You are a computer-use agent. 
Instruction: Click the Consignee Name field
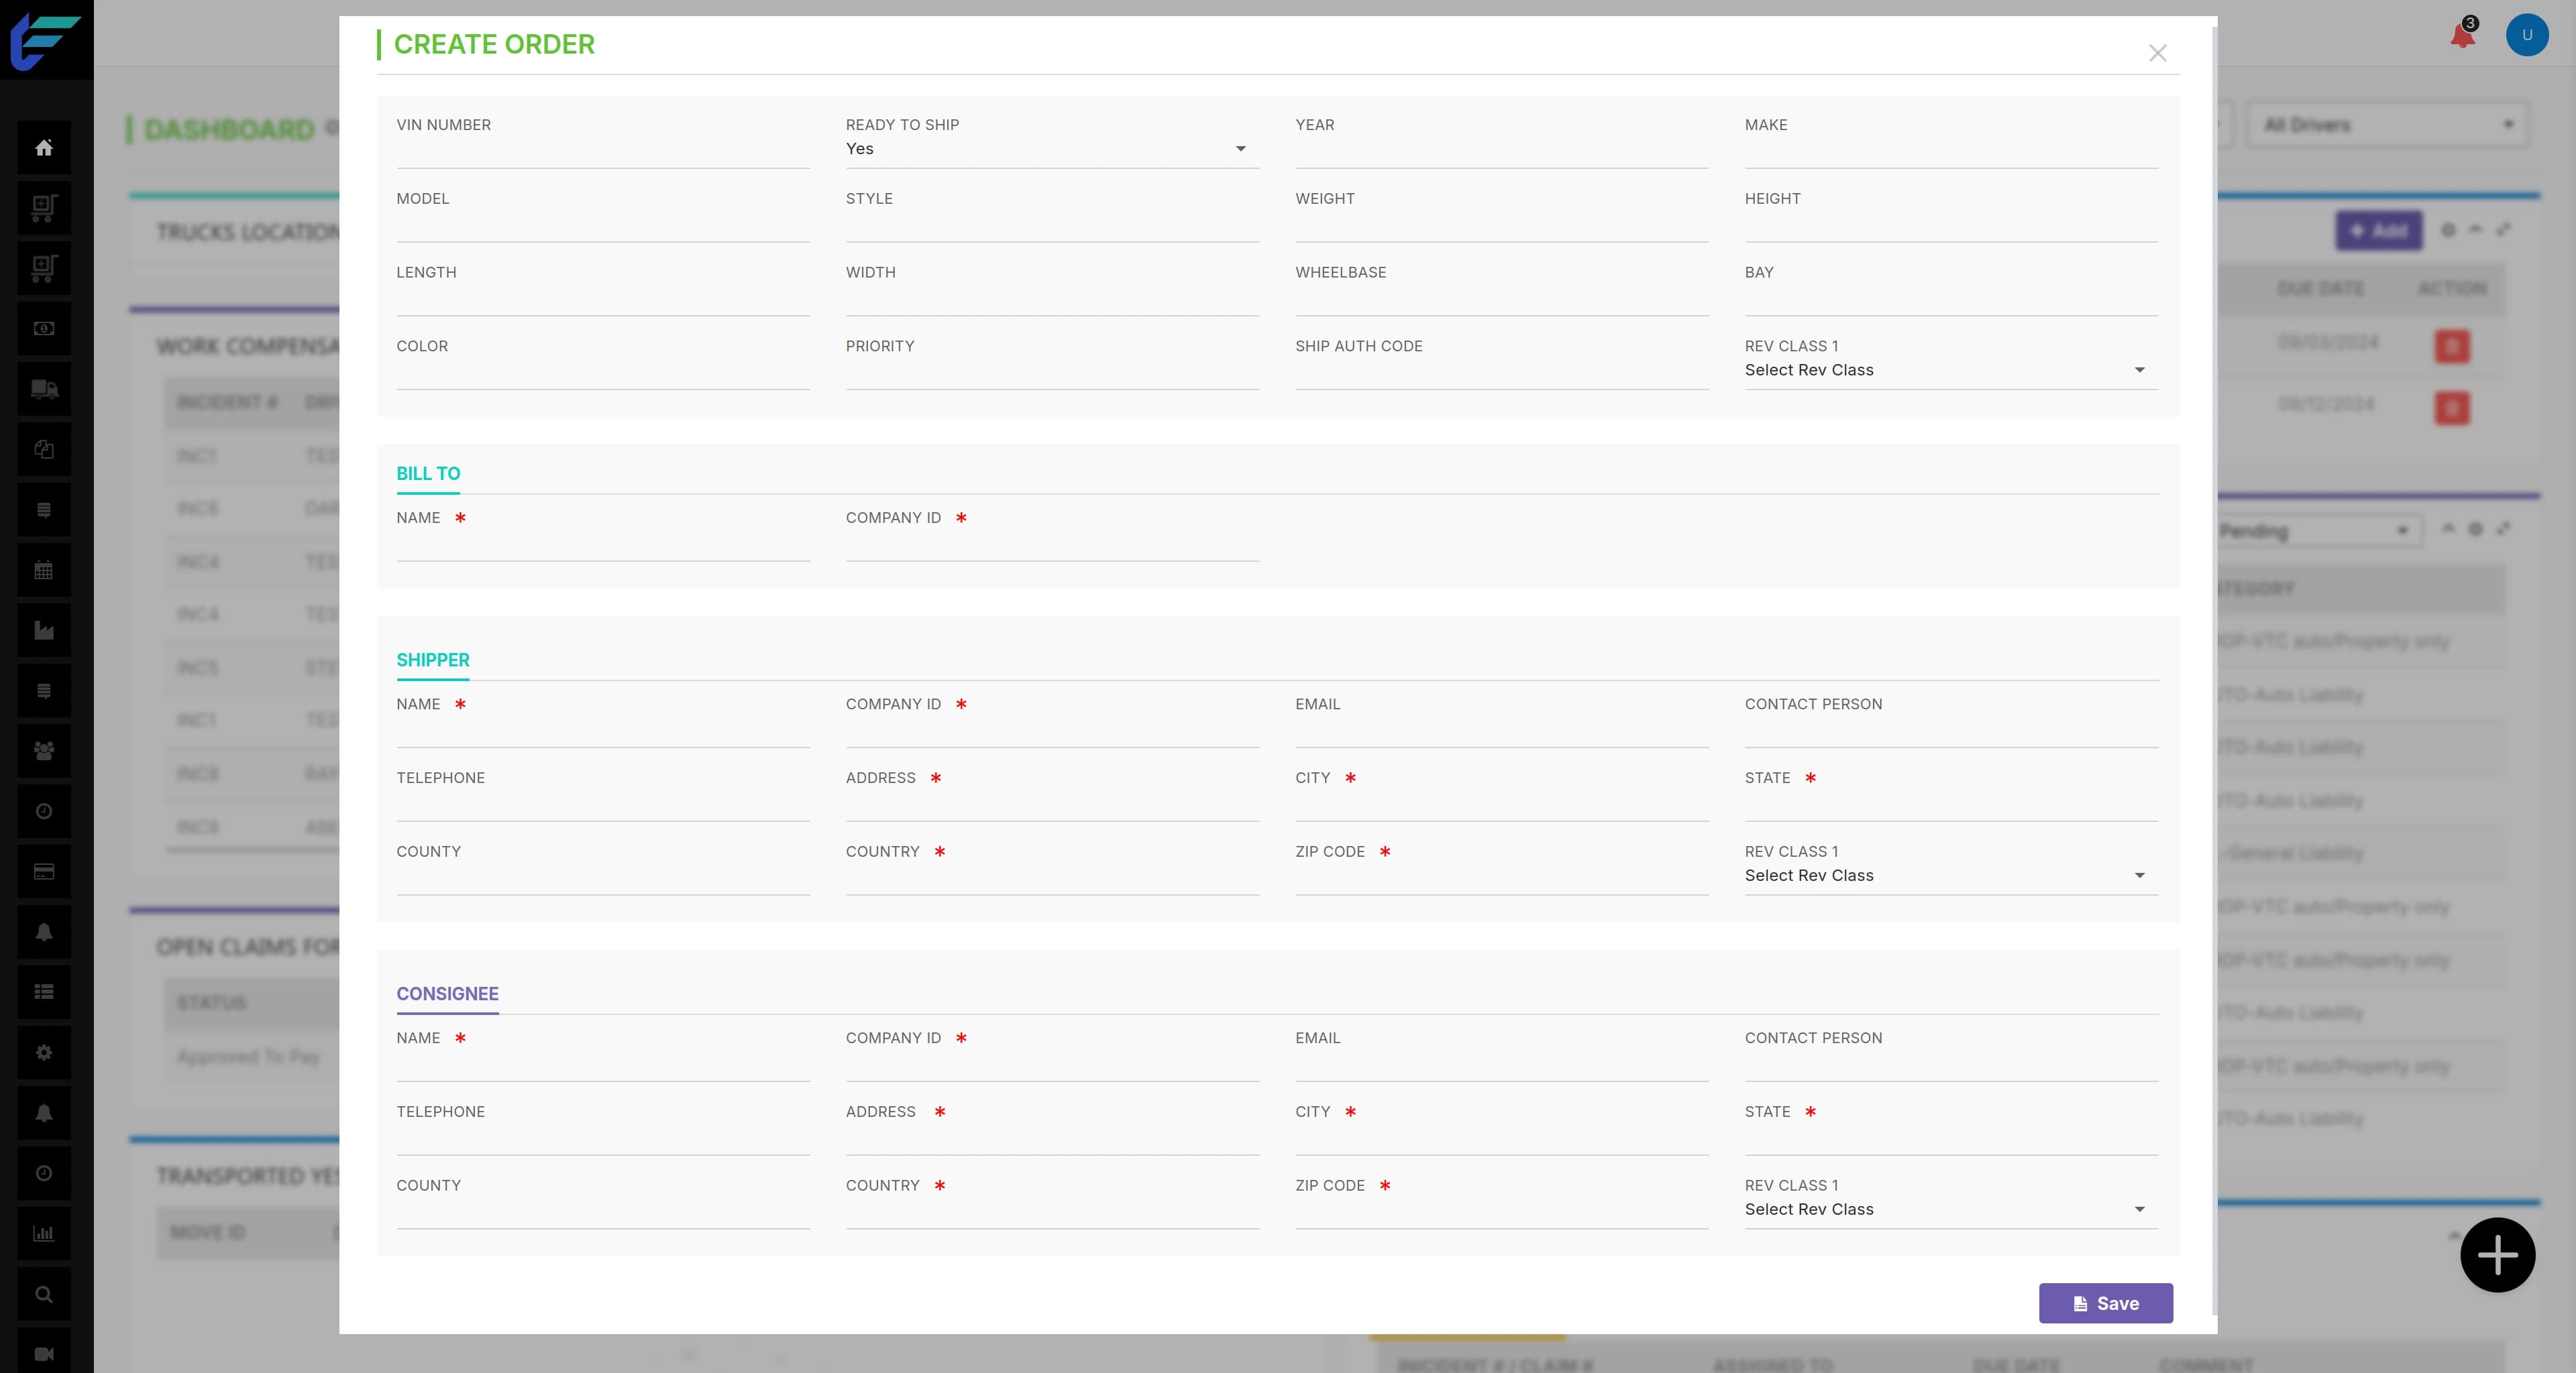603,1065
